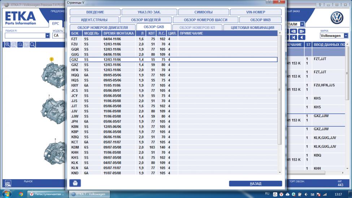Switch to the УКАЗ.ПО ЗАК. tab

[x=149, y=12]
